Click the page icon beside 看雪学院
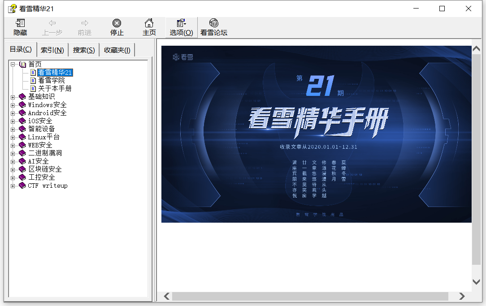 pyautogui.click(x=33, y=81)
